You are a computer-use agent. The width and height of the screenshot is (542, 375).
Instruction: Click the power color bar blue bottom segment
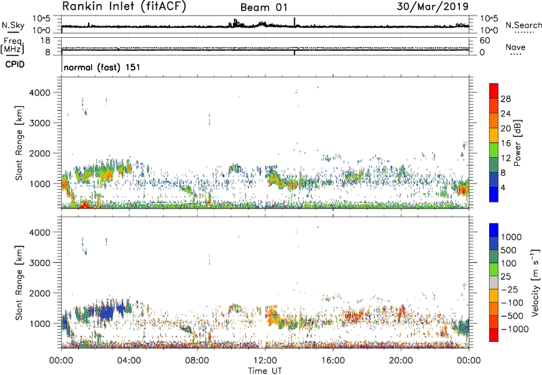coord(494,194)
